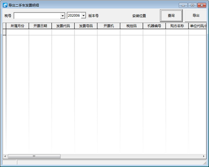The height and width of the screenshot is (167, 209).
Task: Click the 购方名称 column header
Action: coord(177,26)
